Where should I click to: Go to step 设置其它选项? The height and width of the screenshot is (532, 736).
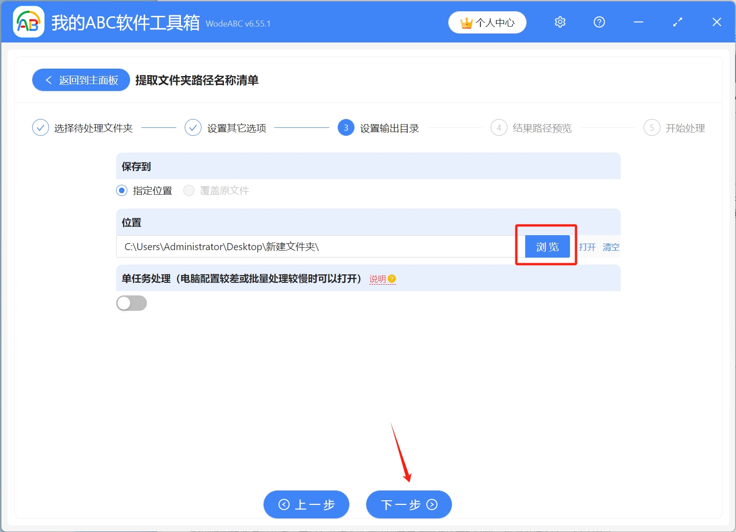pyautogui.click(x=226, y=128)
